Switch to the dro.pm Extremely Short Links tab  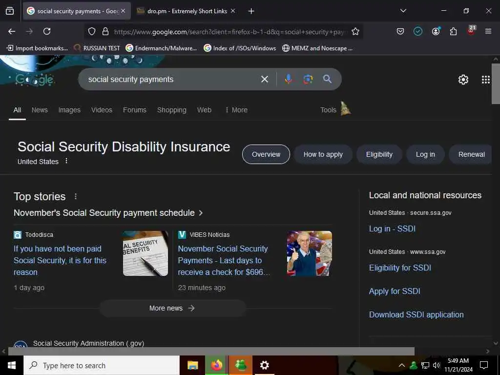point(186,11)
